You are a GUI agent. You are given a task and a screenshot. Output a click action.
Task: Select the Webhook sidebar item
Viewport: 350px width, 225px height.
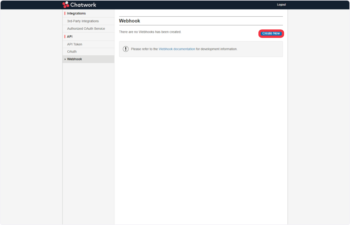pos(75,59)
